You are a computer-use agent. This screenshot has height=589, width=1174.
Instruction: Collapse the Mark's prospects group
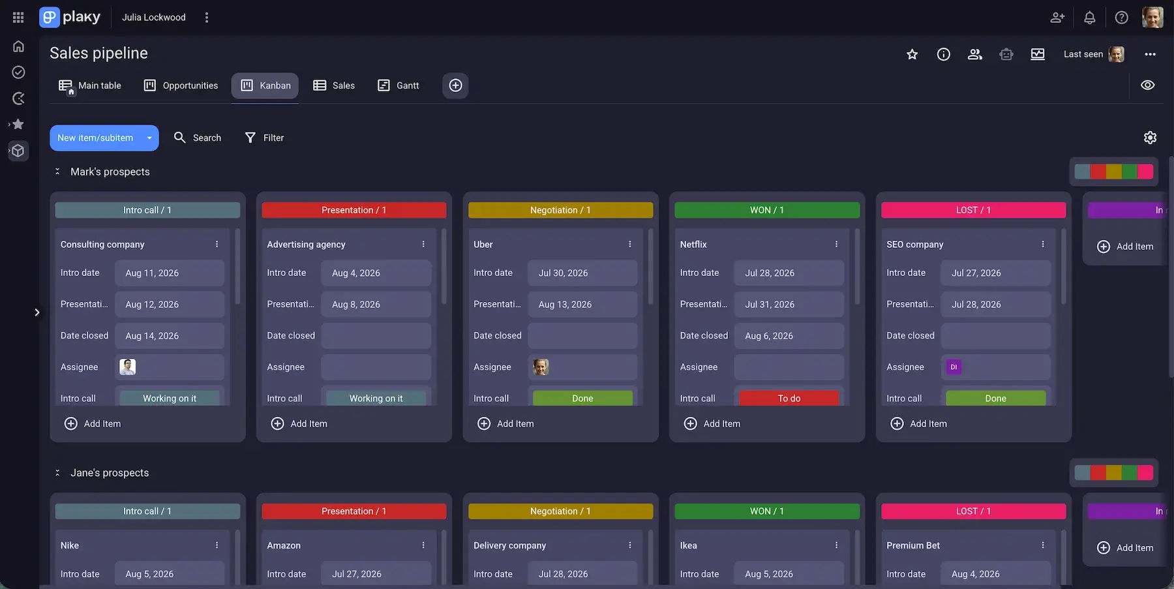tap(57, 172)
